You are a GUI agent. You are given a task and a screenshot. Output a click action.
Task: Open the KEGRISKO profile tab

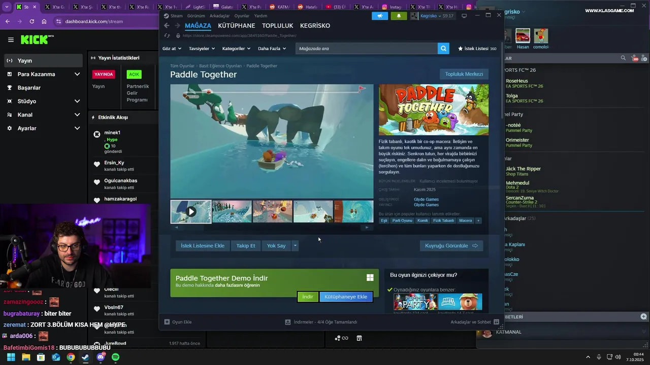[x=315, y=26]
